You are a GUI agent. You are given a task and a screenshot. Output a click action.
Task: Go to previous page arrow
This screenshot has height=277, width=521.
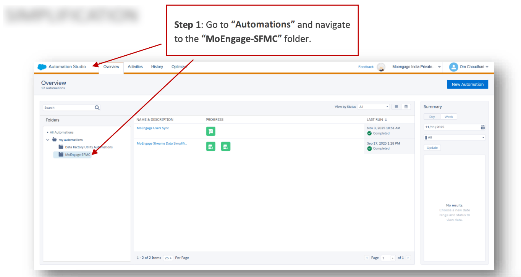[x=367, y=258]
